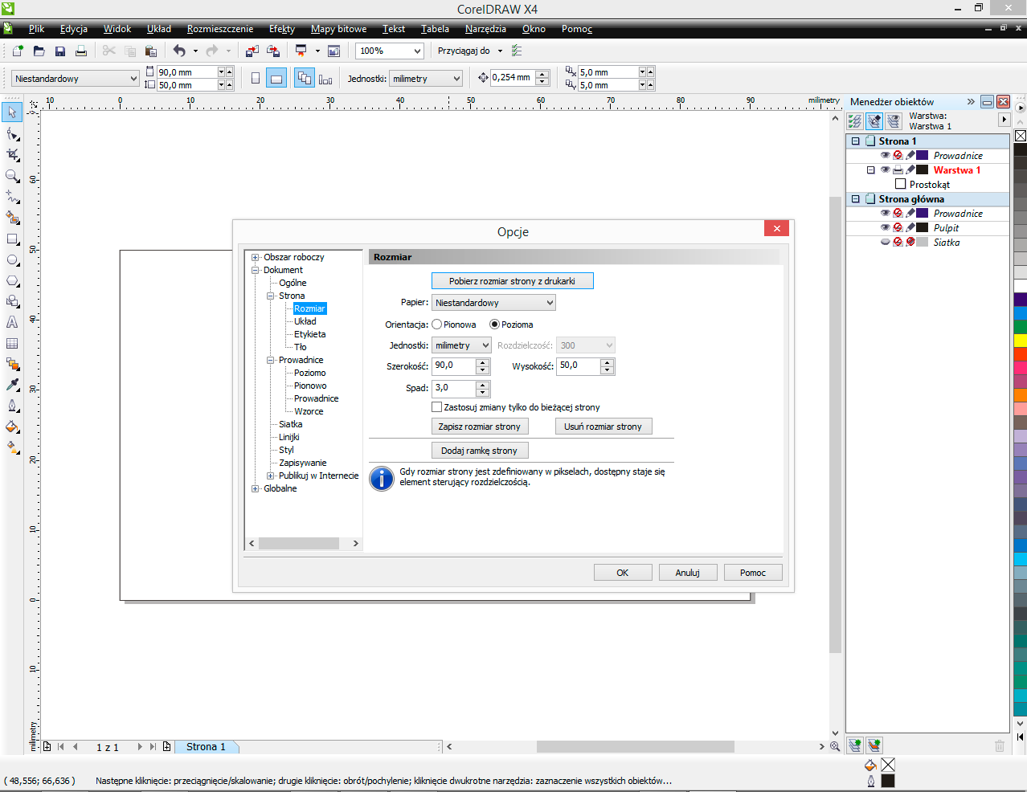
Task: Select the Text tool
Action: (x=12, y=322)
